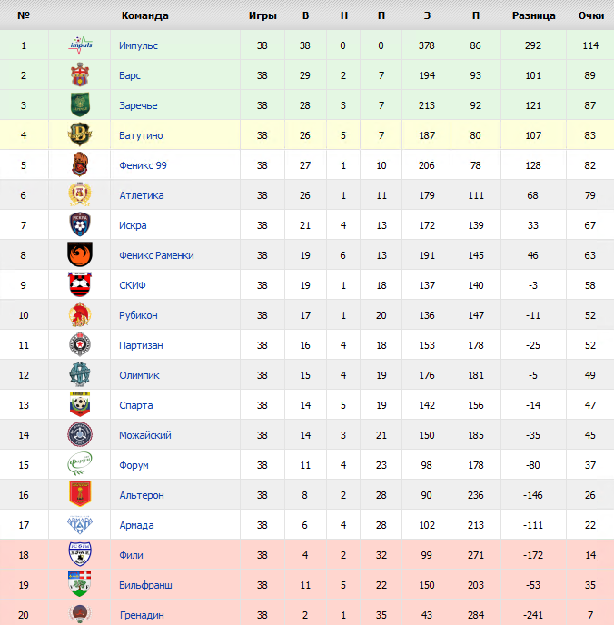
Task: Click the Феникс Раменки orange phoenix logo
Action: click(80, 254)
